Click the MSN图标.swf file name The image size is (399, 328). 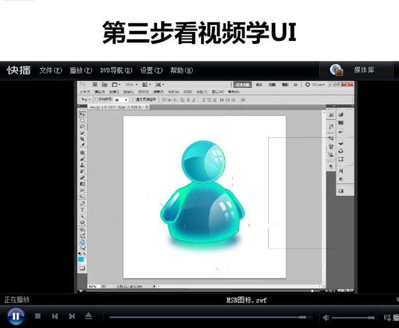[246, 300]
